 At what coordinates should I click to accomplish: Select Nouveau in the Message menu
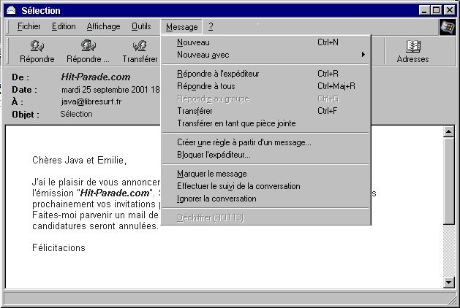(193, 42)
